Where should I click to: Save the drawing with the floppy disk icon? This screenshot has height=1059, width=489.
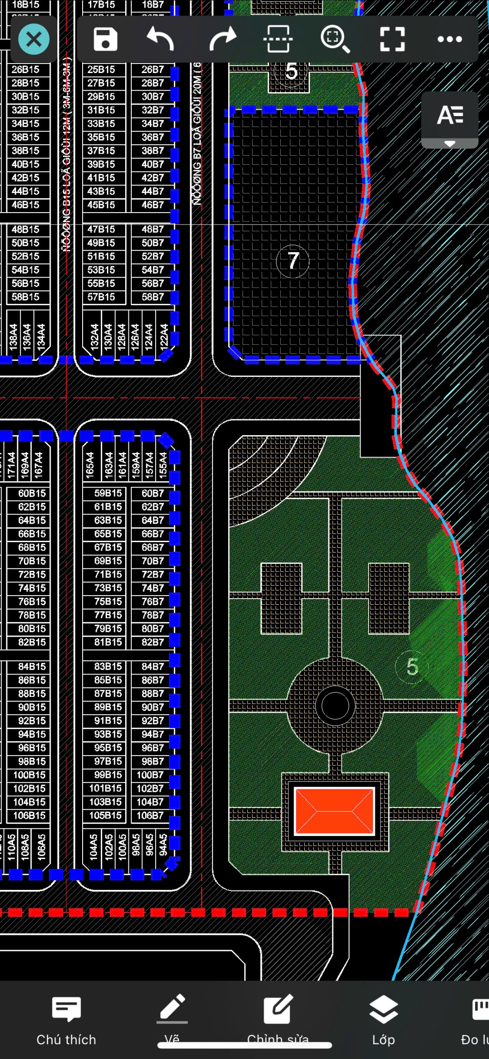click(x=106, y=39)
